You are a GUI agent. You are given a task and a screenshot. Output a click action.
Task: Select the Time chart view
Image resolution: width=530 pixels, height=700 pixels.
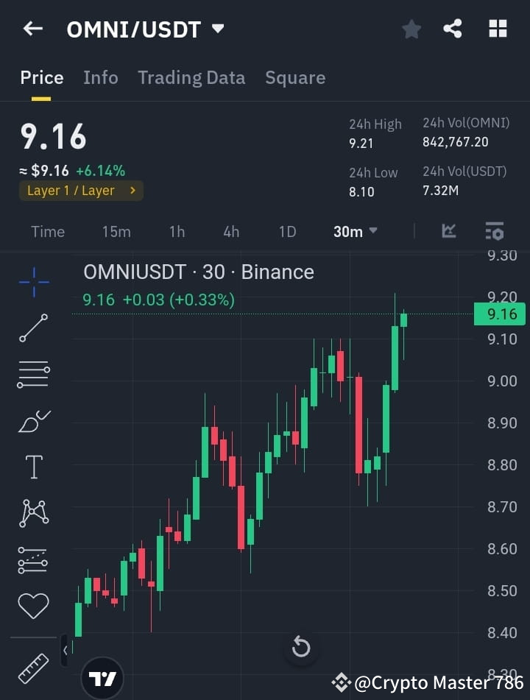(x=48, y=232)
